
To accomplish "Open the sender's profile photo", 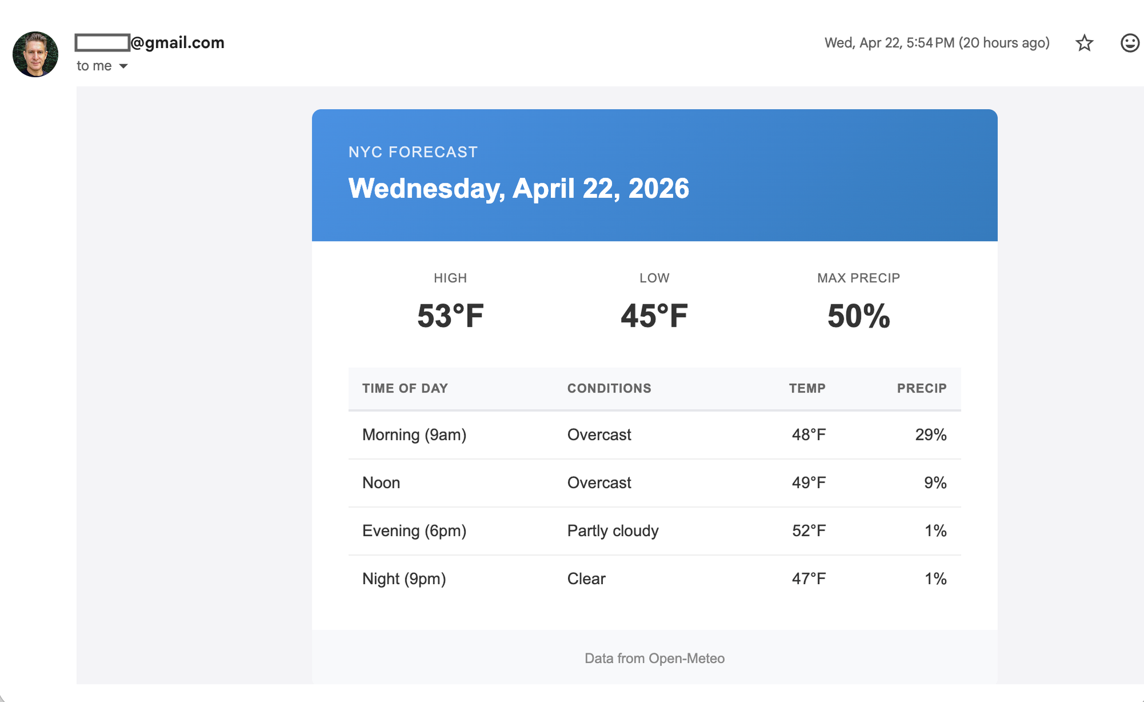I will point(35,54).
